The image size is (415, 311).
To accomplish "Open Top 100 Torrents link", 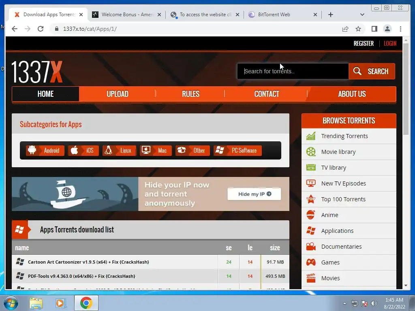I will (343, 199).
